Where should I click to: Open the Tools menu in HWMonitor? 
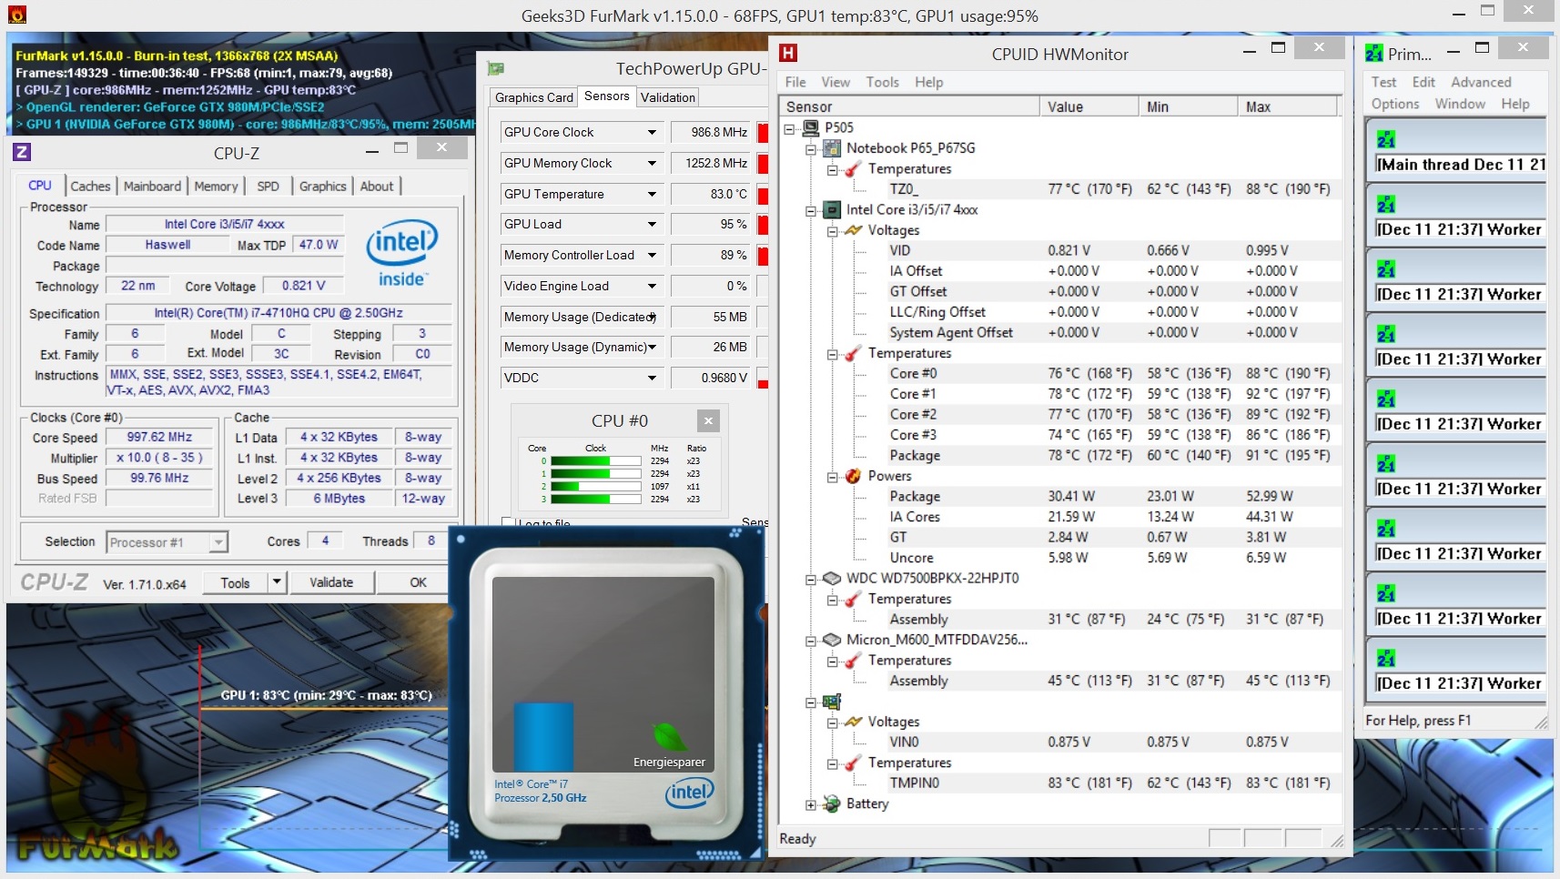[883, 82]
